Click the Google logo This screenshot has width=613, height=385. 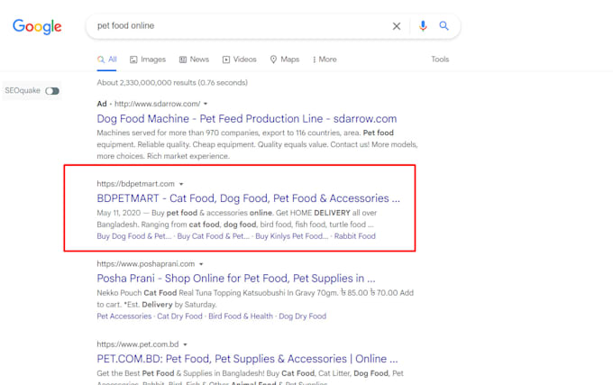[x=37, y=26]
